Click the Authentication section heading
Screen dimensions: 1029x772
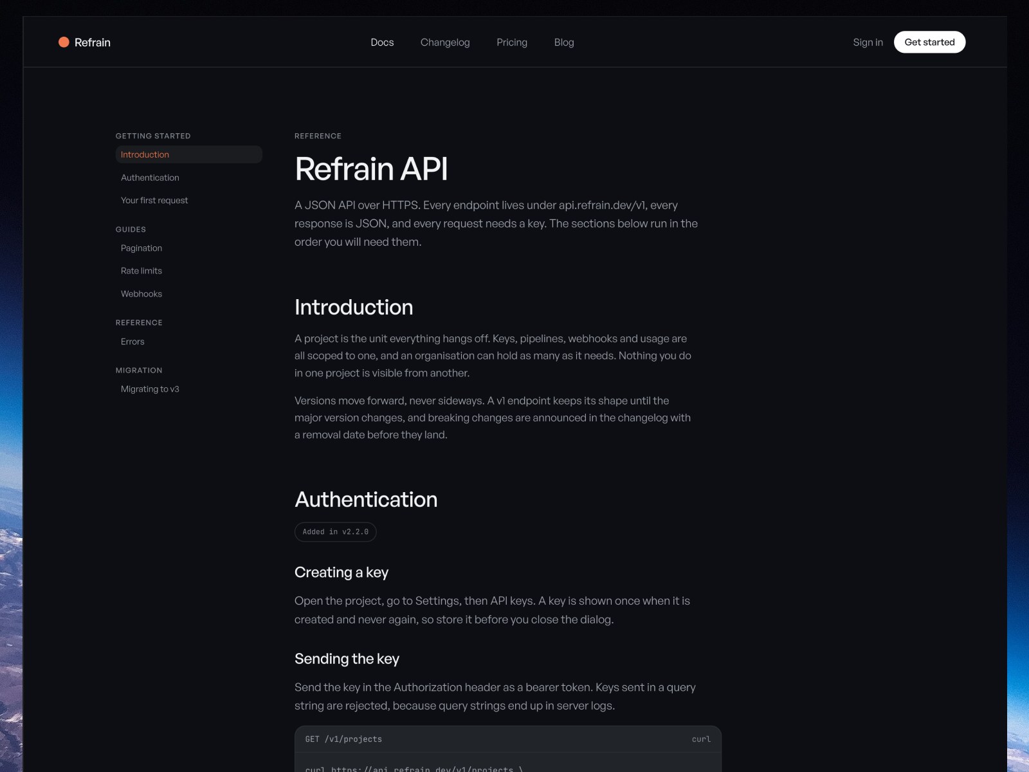(366, 499)
